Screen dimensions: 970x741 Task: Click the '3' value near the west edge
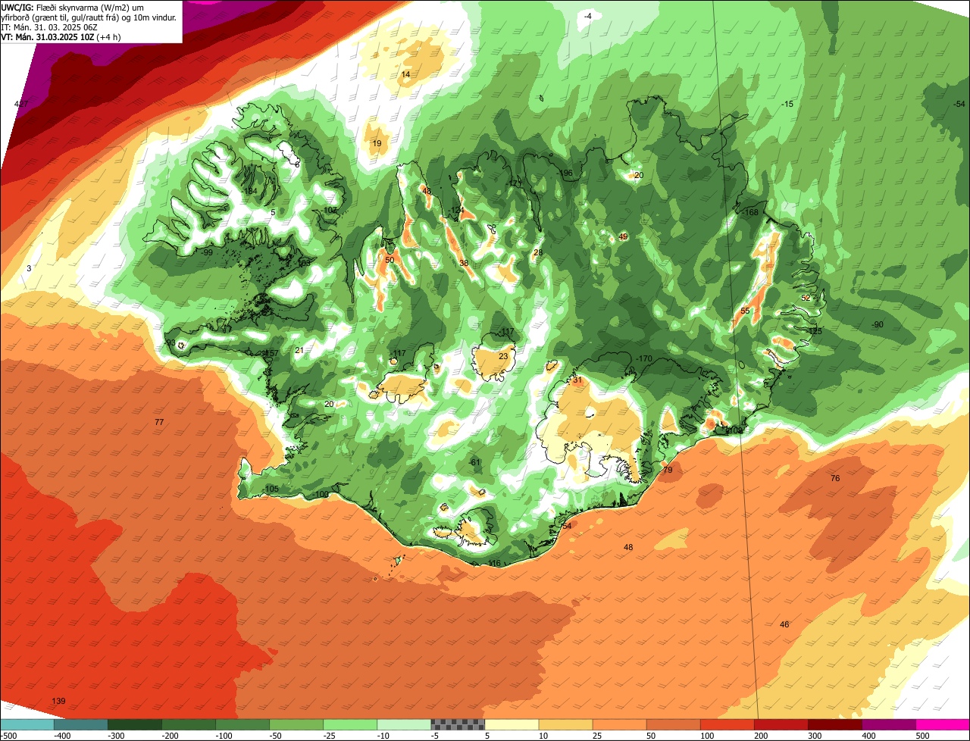pos(29,269)
